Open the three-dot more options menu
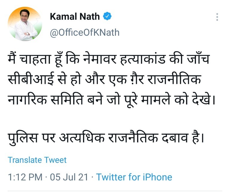 point(217,17)
